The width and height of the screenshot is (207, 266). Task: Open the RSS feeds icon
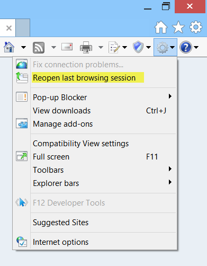[39, 47]
